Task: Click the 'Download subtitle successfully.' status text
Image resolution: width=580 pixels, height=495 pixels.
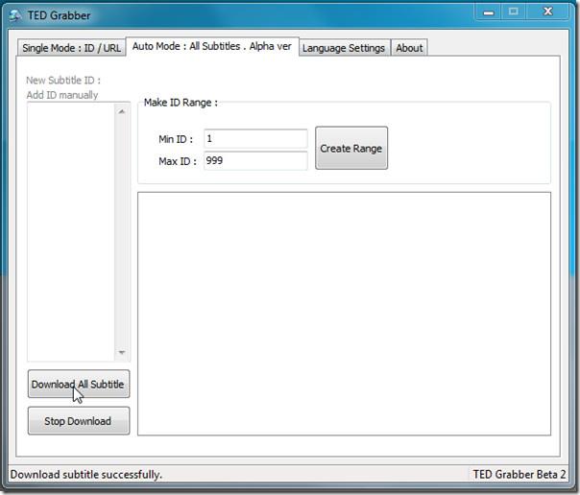Action: click(86, 474)
